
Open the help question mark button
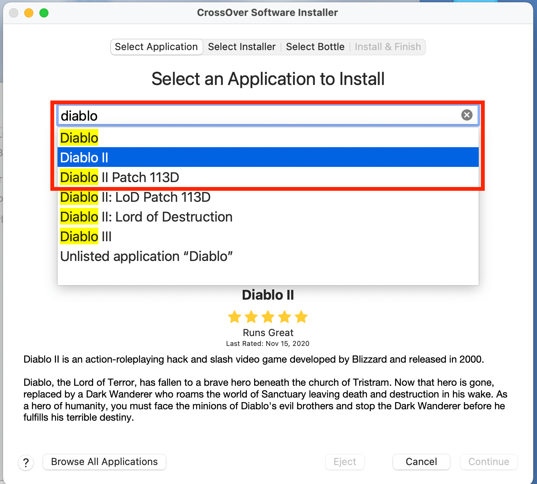pyautogui.click(x=26, y=462)
